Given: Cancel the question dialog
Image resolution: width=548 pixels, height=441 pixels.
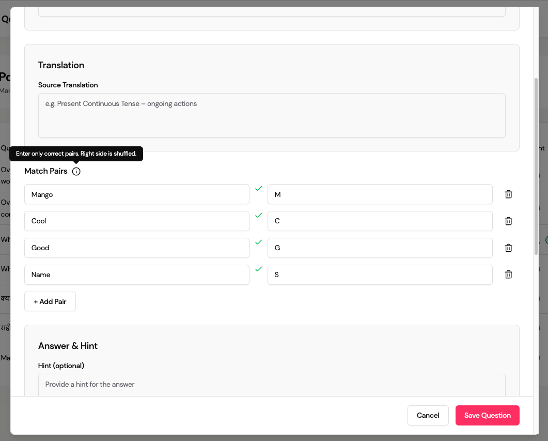Looking at the screenshot, I should pyautogui.click(x=428, y=415).
